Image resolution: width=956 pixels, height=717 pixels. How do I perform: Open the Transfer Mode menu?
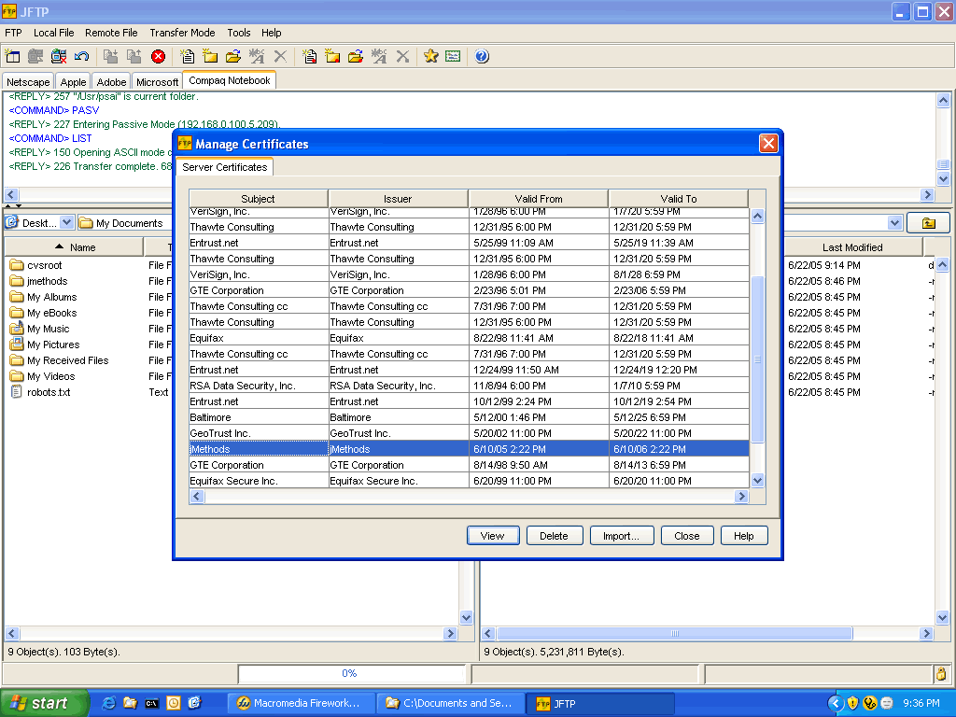tap(182, 33)
